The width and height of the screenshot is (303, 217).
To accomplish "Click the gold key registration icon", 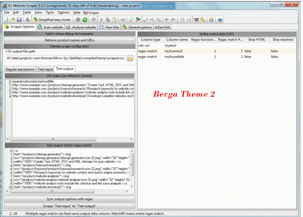I will point(203,20).
